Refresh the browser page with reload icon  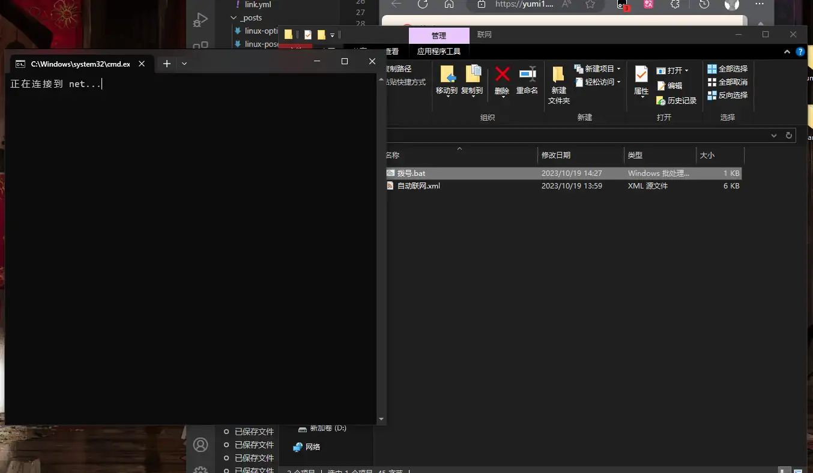[422, 4]
